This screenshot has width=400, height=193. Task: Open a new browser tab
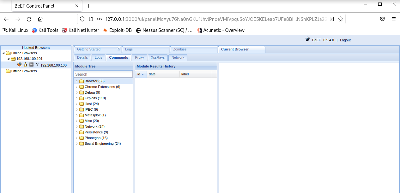(x=89, y=6)
